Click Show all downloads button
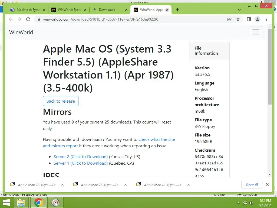The height and width of the screenshot is (208, 277). [x=252, y=184]
